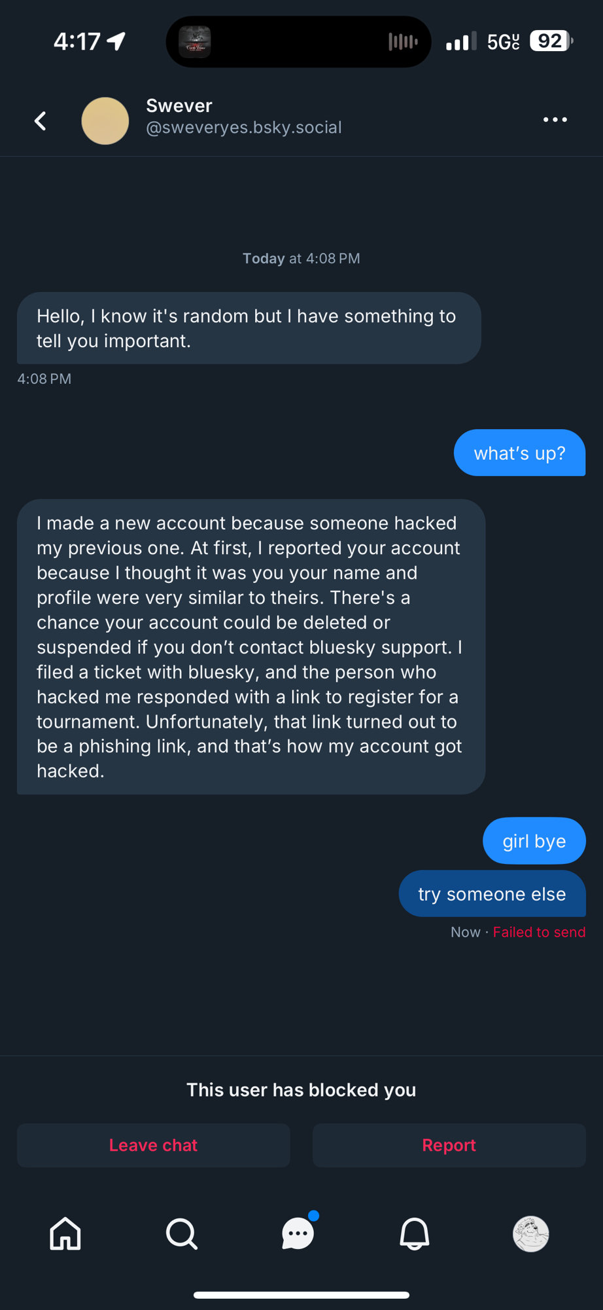Tap Swever's profile avatar
This screenshot has height=1310, width=603.
[x=105, y=121]
